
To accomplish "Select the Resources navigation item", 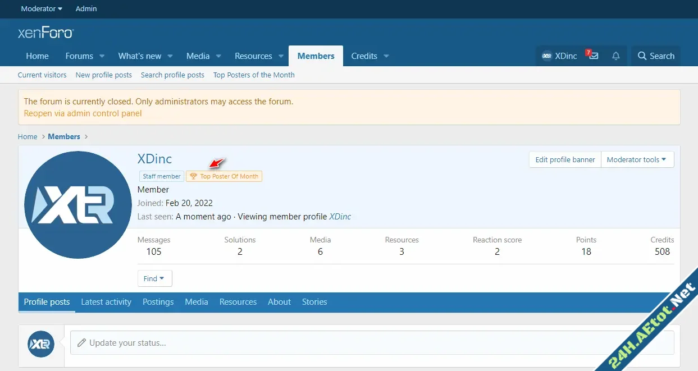I will tap(253, 56).
